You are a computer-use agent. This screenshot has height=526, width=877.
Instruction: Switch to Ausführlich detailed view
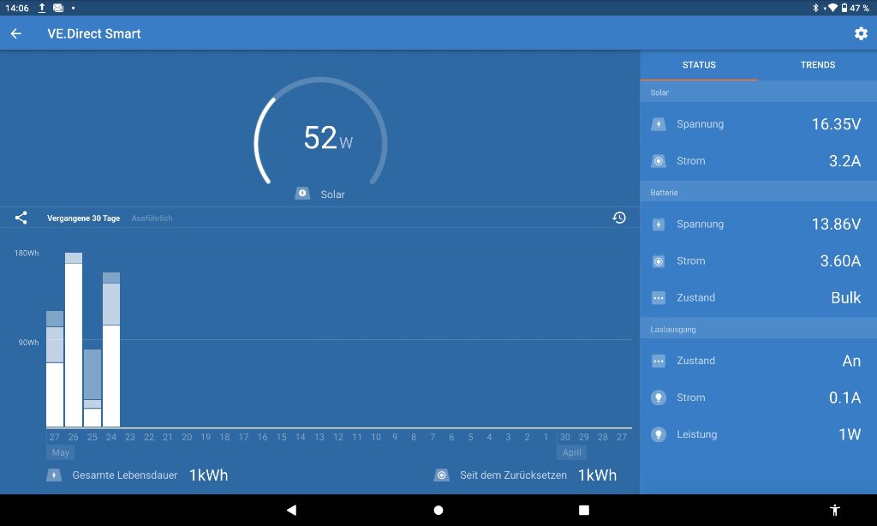coord(152,218)
